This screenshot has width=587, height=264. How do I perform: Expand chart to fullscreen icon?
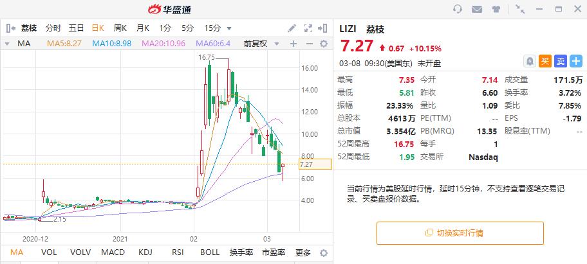(x=308, y=28)
